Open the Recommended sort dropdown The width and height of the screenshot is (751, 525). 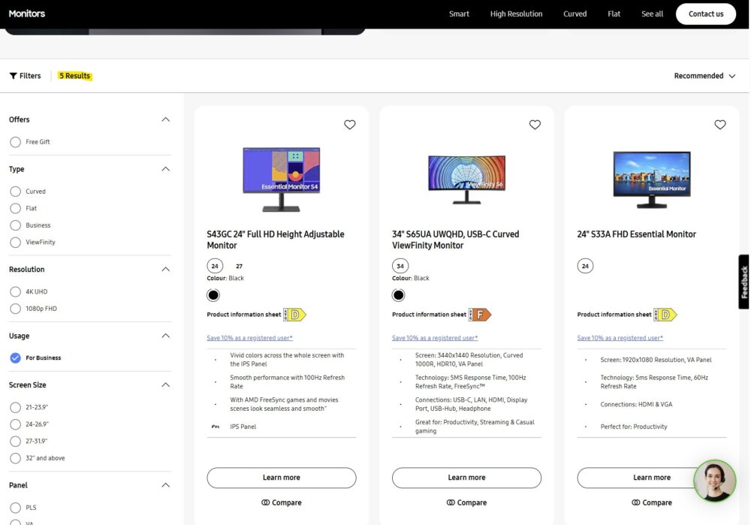click(x=704, y=76)
